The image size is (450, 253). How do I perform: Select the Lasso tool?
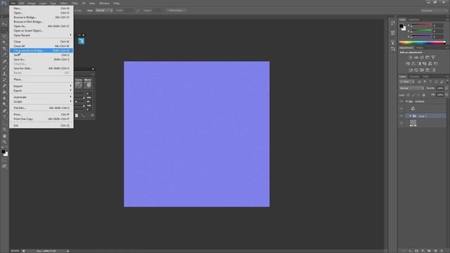pyautogui.click(x=4, y=36)
